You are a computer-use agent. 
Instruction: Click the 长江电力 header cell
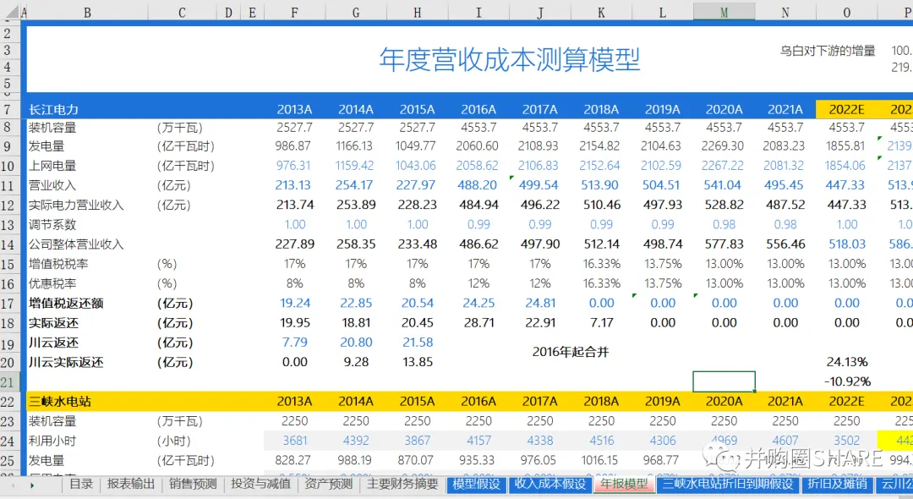point(53,109)
